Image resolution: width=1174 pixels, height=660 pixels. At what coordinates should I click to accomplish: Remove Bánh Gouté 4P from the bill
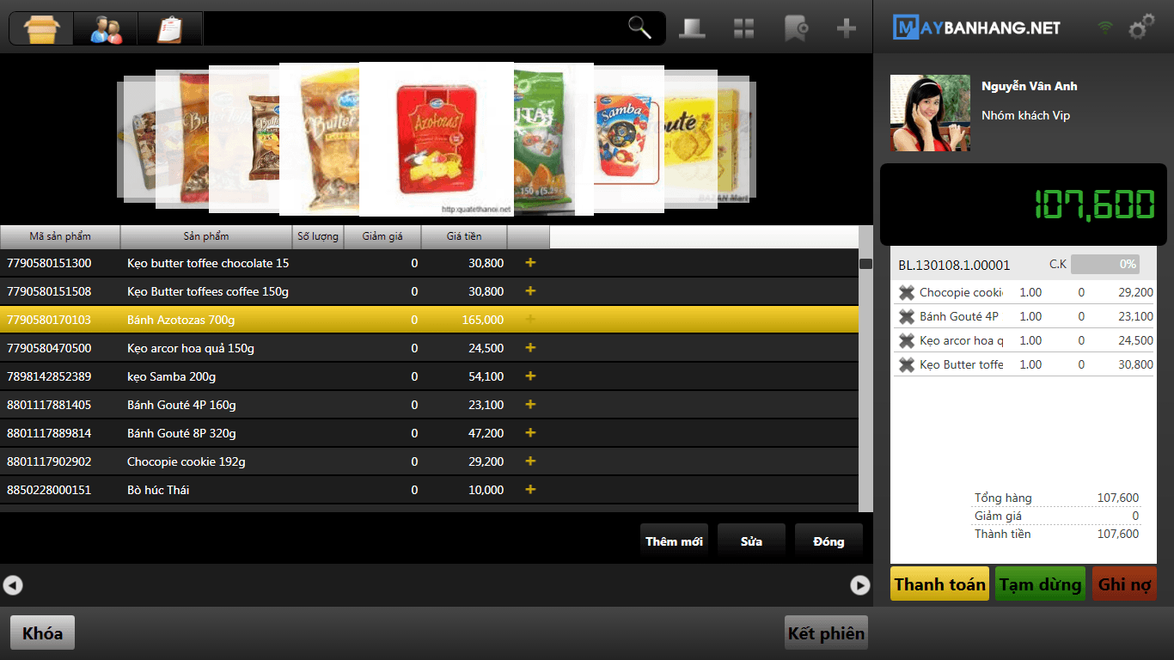coord(906,317)
